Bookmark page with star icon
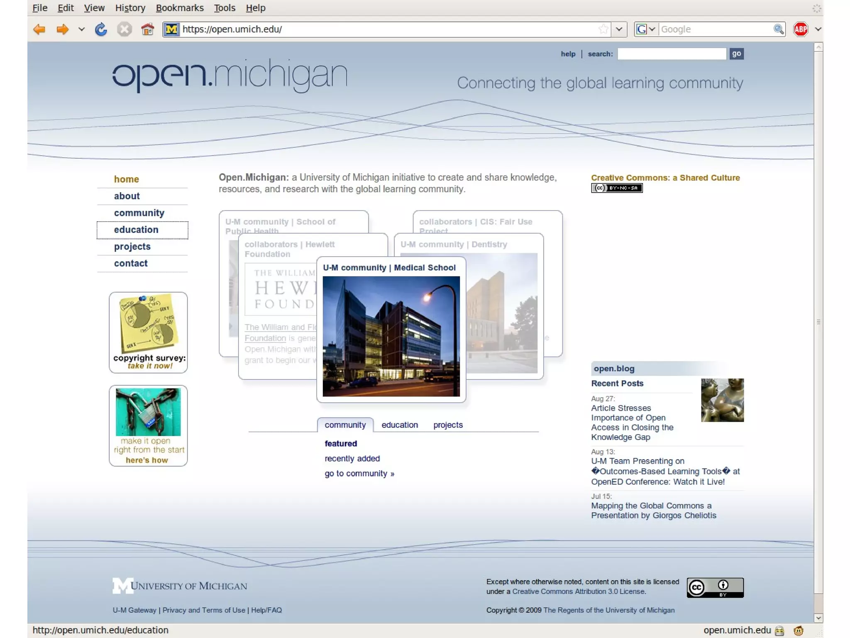 (603, 29)
